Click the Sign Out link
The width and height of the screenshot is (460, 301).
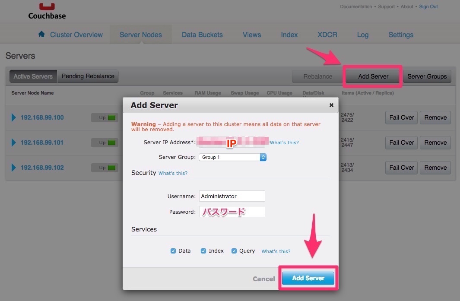(428, 6)
